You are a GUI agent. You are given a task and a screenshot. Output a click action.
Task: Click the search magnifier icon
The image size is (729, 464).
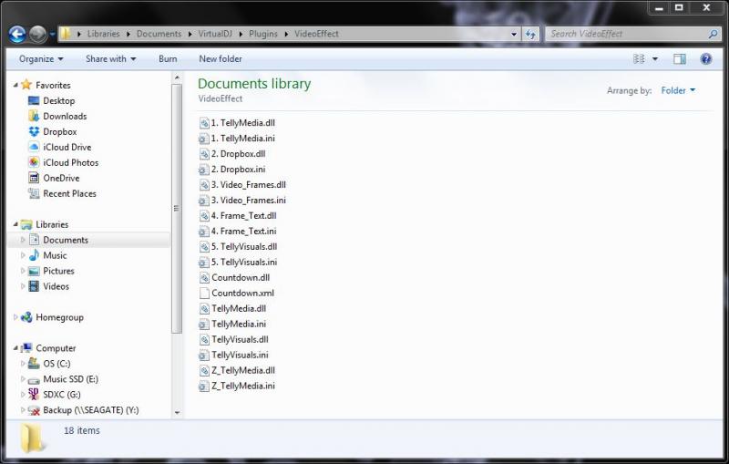714,34
